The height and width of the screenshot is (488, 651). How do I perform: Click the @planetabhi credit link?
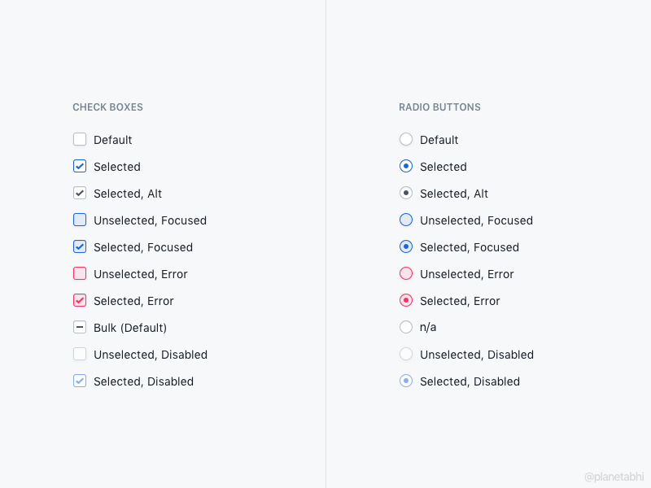[613, 476]
